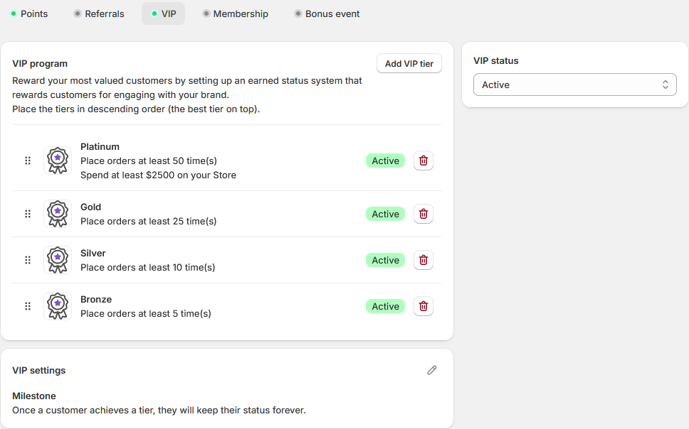The image size is (689, 429).
Task: Edit VIP settings with pencil icon
Action: tap(431, 370)
